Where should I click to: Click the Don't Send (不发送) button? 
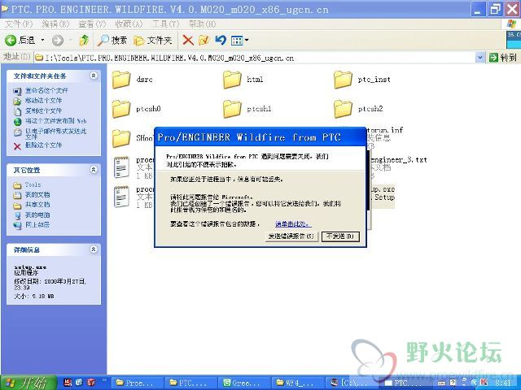pos(340,236)
